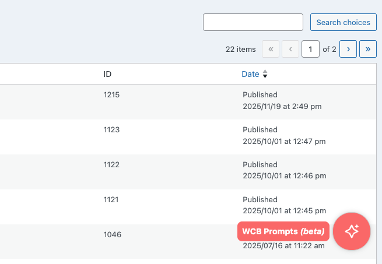
Task: Click the ID column header
Action: [107, 74]
